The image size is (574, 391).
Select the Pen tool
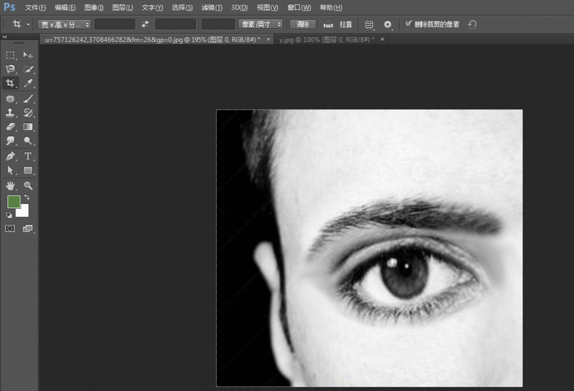pyautogui.click(x=11, y=156)
